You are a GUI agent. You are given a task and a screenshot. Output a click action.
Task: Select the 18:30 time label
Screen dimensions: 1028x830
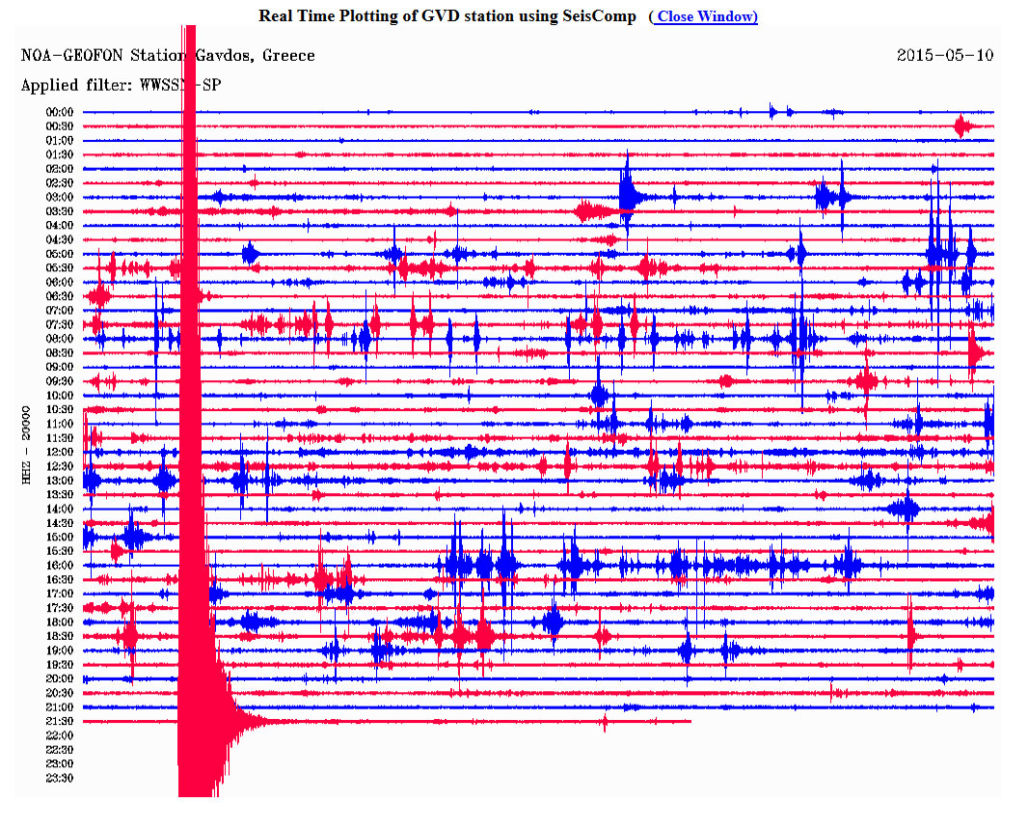point(60,636)
